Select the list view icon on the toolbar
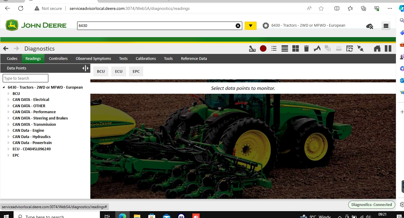The height and width of the screenshot is (218, 404). (274, 48)
